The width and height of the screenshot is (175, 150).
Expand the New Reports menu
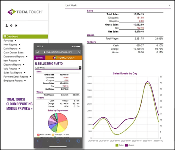point(12,45)
